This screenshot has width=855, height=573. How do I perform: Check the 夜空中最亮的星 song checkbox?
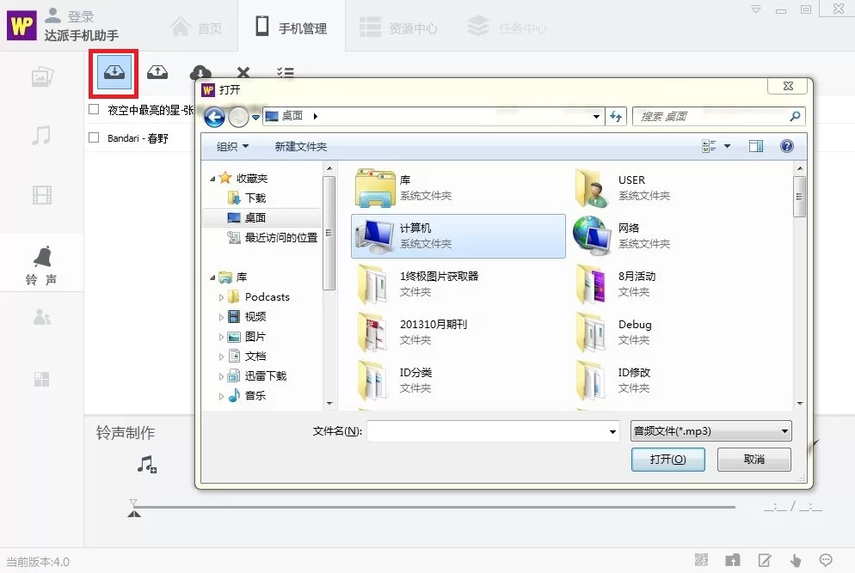click(x=94, y=109)
